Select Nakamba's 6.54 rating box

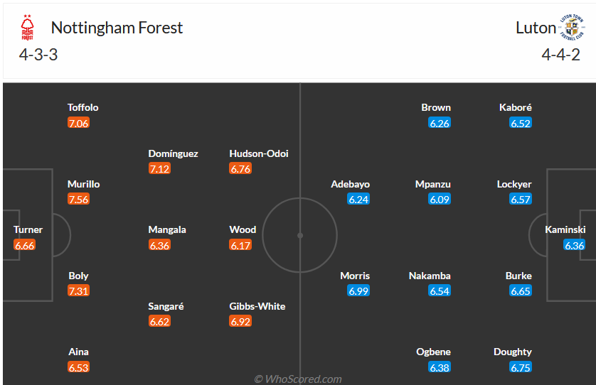pos(440,291)
